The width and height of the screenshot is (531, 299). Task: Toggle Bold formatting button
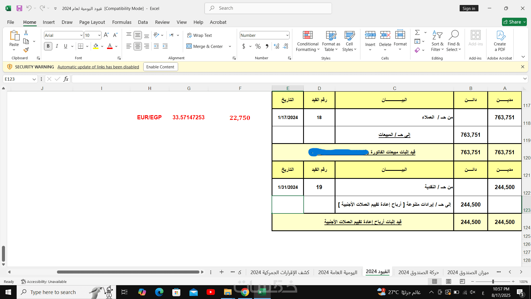click(x=48, y=46)
